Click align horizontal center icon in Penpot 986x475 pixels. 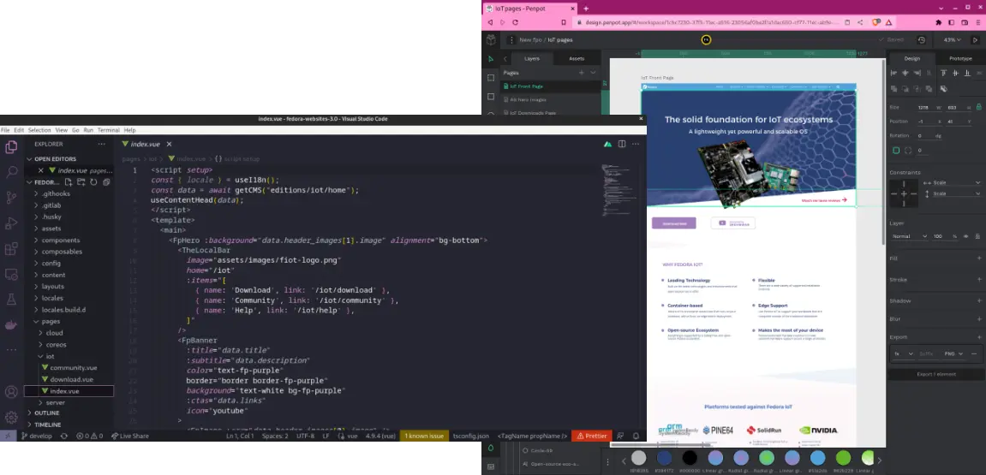(x=905, y=73)
